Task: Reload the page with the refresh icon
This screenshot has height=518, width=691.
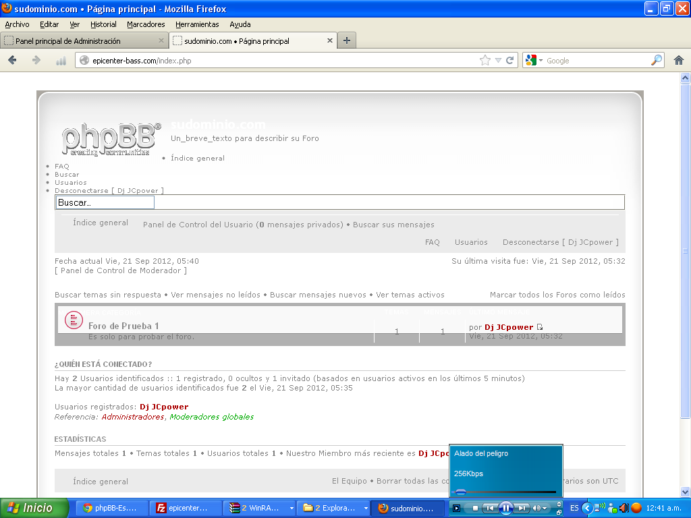Action: (x=509, y=60)
